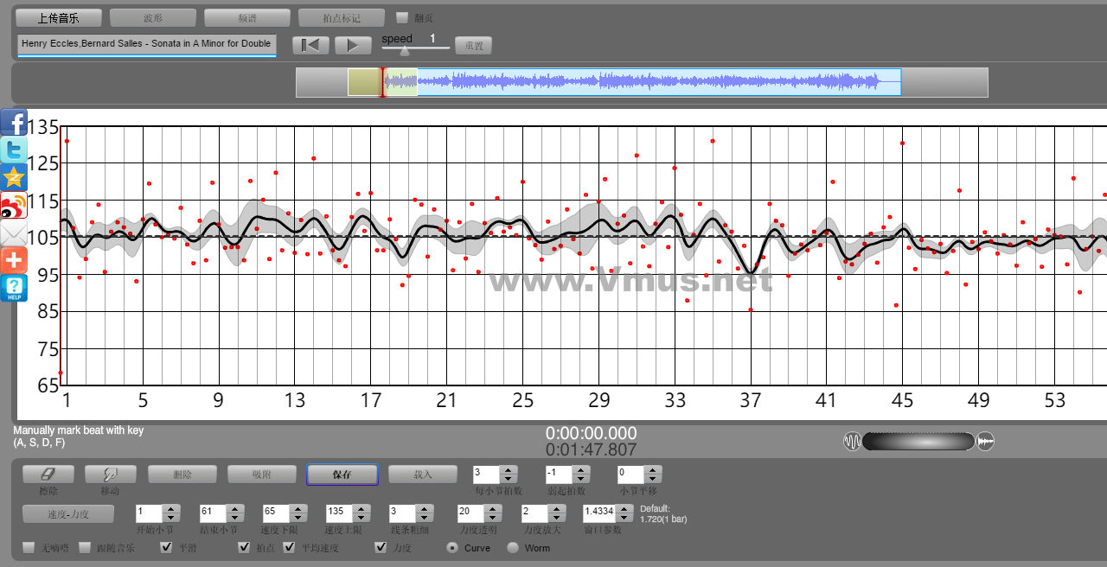Open the Weibo share icon
Image resolution: width=1107 pixels, height=567 pixels.
[x=14, y=206]
